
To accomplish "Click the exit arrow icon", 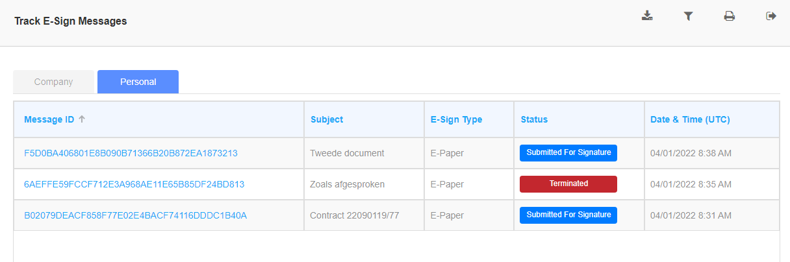I will (x=771, y=16).
